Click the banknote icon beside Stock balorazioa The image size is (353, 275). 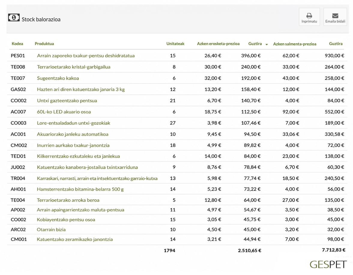pos(14,17)
